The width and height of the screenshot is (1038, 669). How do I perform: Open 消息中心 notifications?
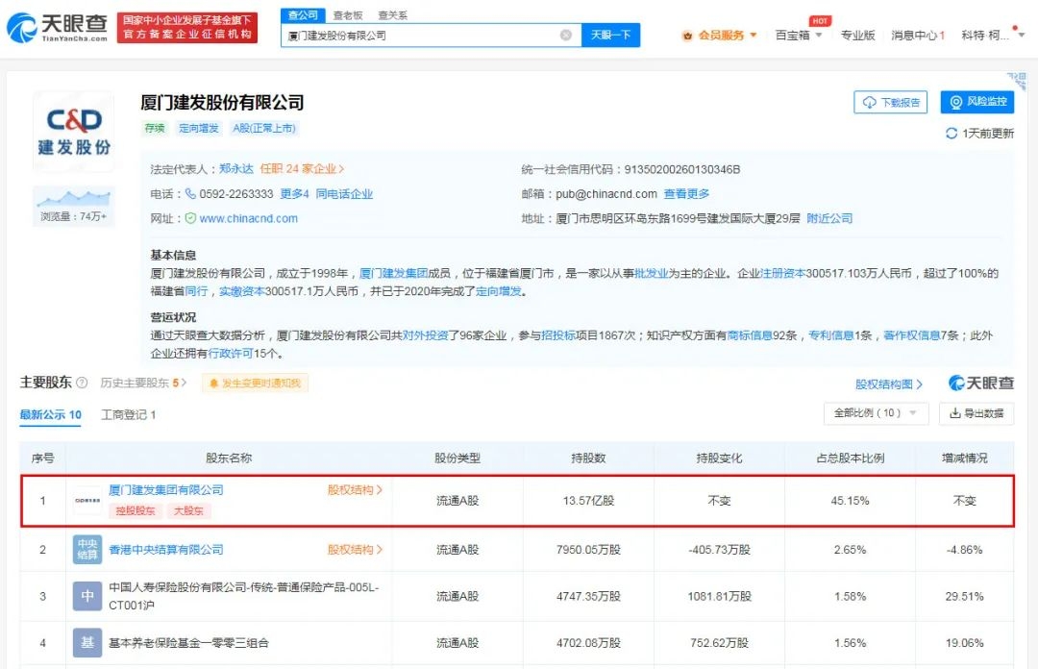pyautogui.click(x=918, y=36)
